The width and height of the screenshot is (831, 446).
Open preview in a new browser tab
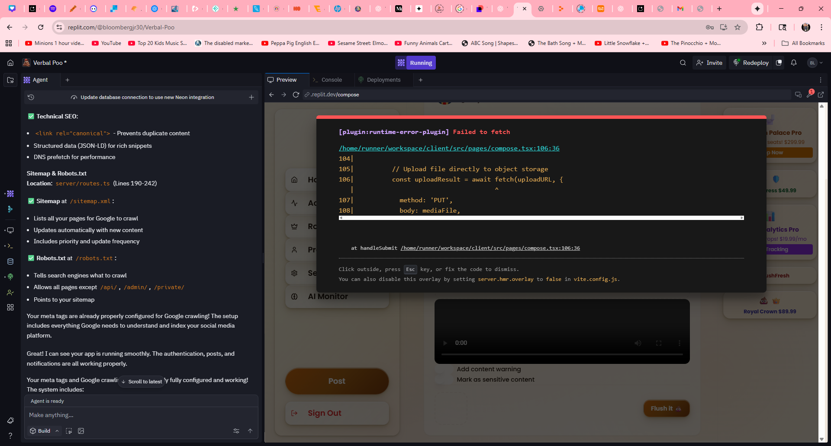pyautogui.click(x=821, y=95)
